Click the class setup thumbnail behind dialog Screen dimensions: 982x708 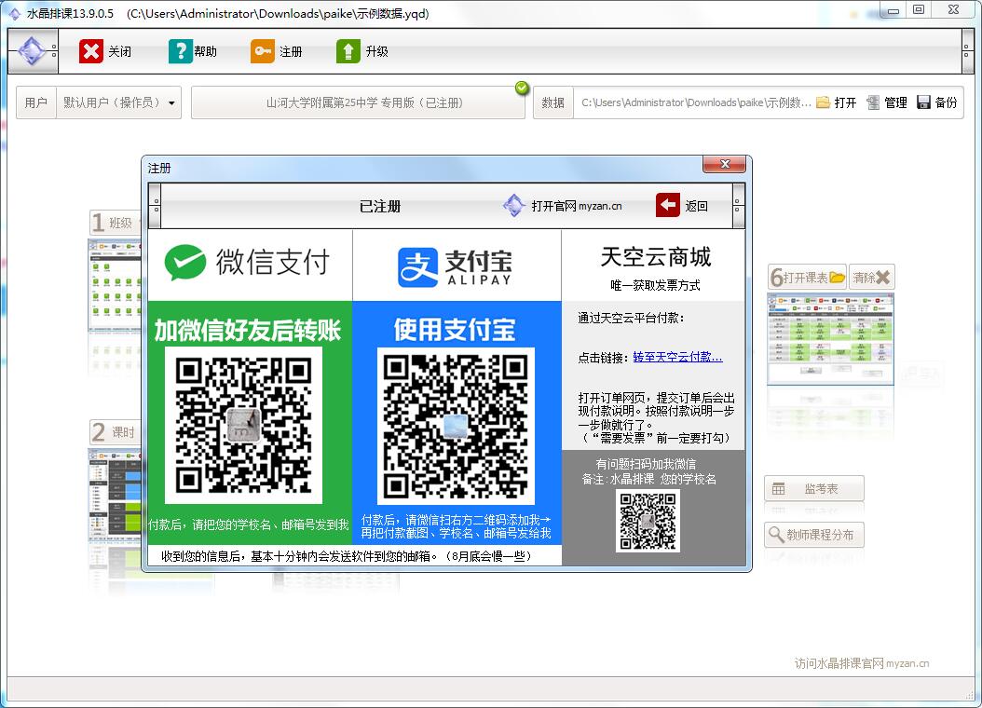tap(115, 285)
